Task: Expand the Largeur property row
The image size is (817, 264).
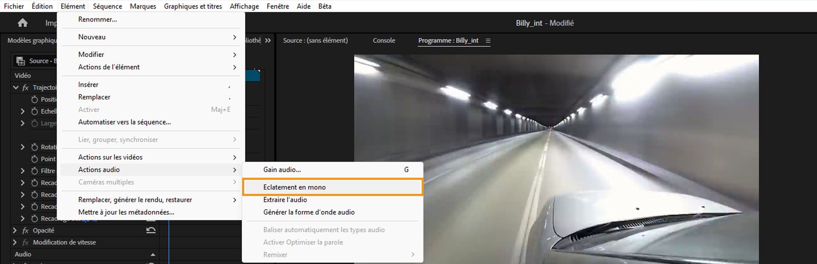Action: click(x=23, y=123)
